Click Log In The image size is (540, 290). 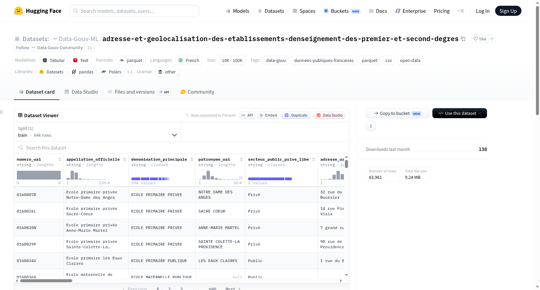pos(483,11)
